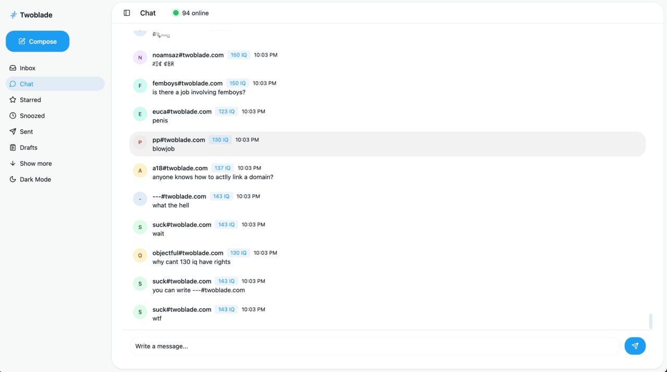Click the Sent paper plane icon in sidebar

(x=13, y=132)
